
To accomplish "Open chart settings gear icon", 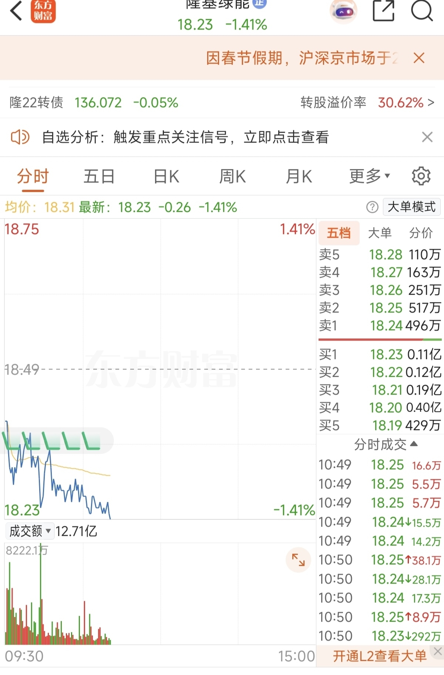I will tap(421, 176).
